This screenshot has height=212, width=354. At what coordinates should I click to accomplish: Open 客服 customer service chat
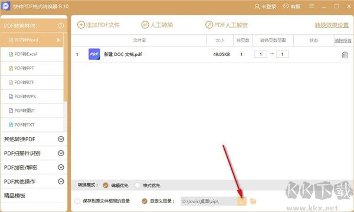[x=292, y=6]
